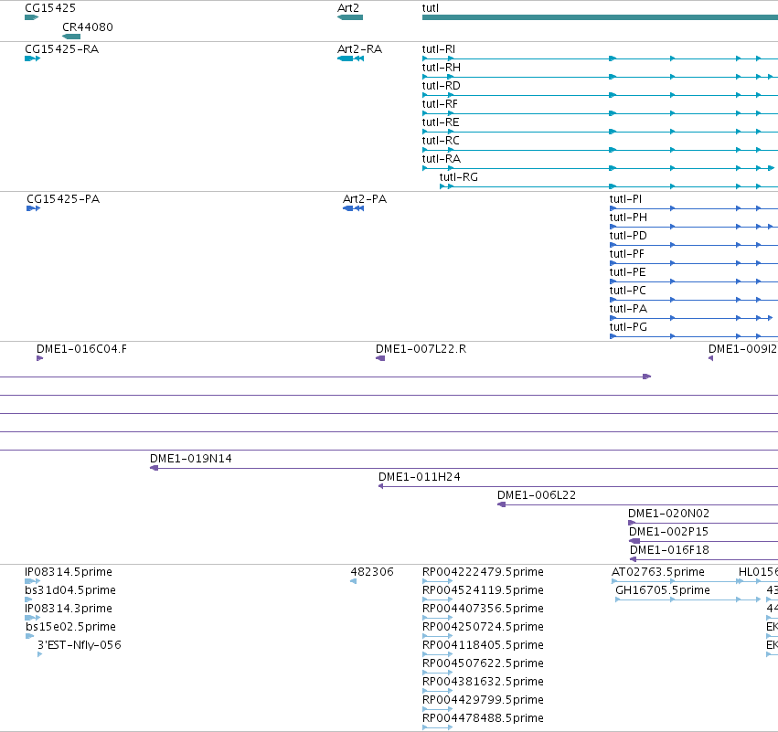This screenshot has height=732, width=778.
Task: Click the 3'EST-Nfly-056 label
Action: click(x=80, y=646)
